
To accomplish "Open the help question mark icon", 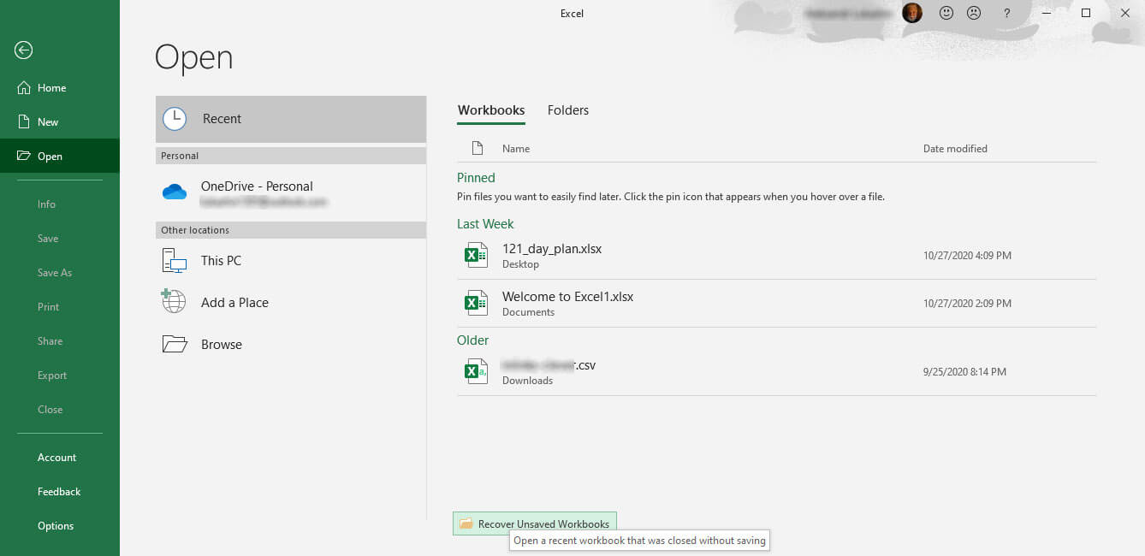I will coord(1007,13).
